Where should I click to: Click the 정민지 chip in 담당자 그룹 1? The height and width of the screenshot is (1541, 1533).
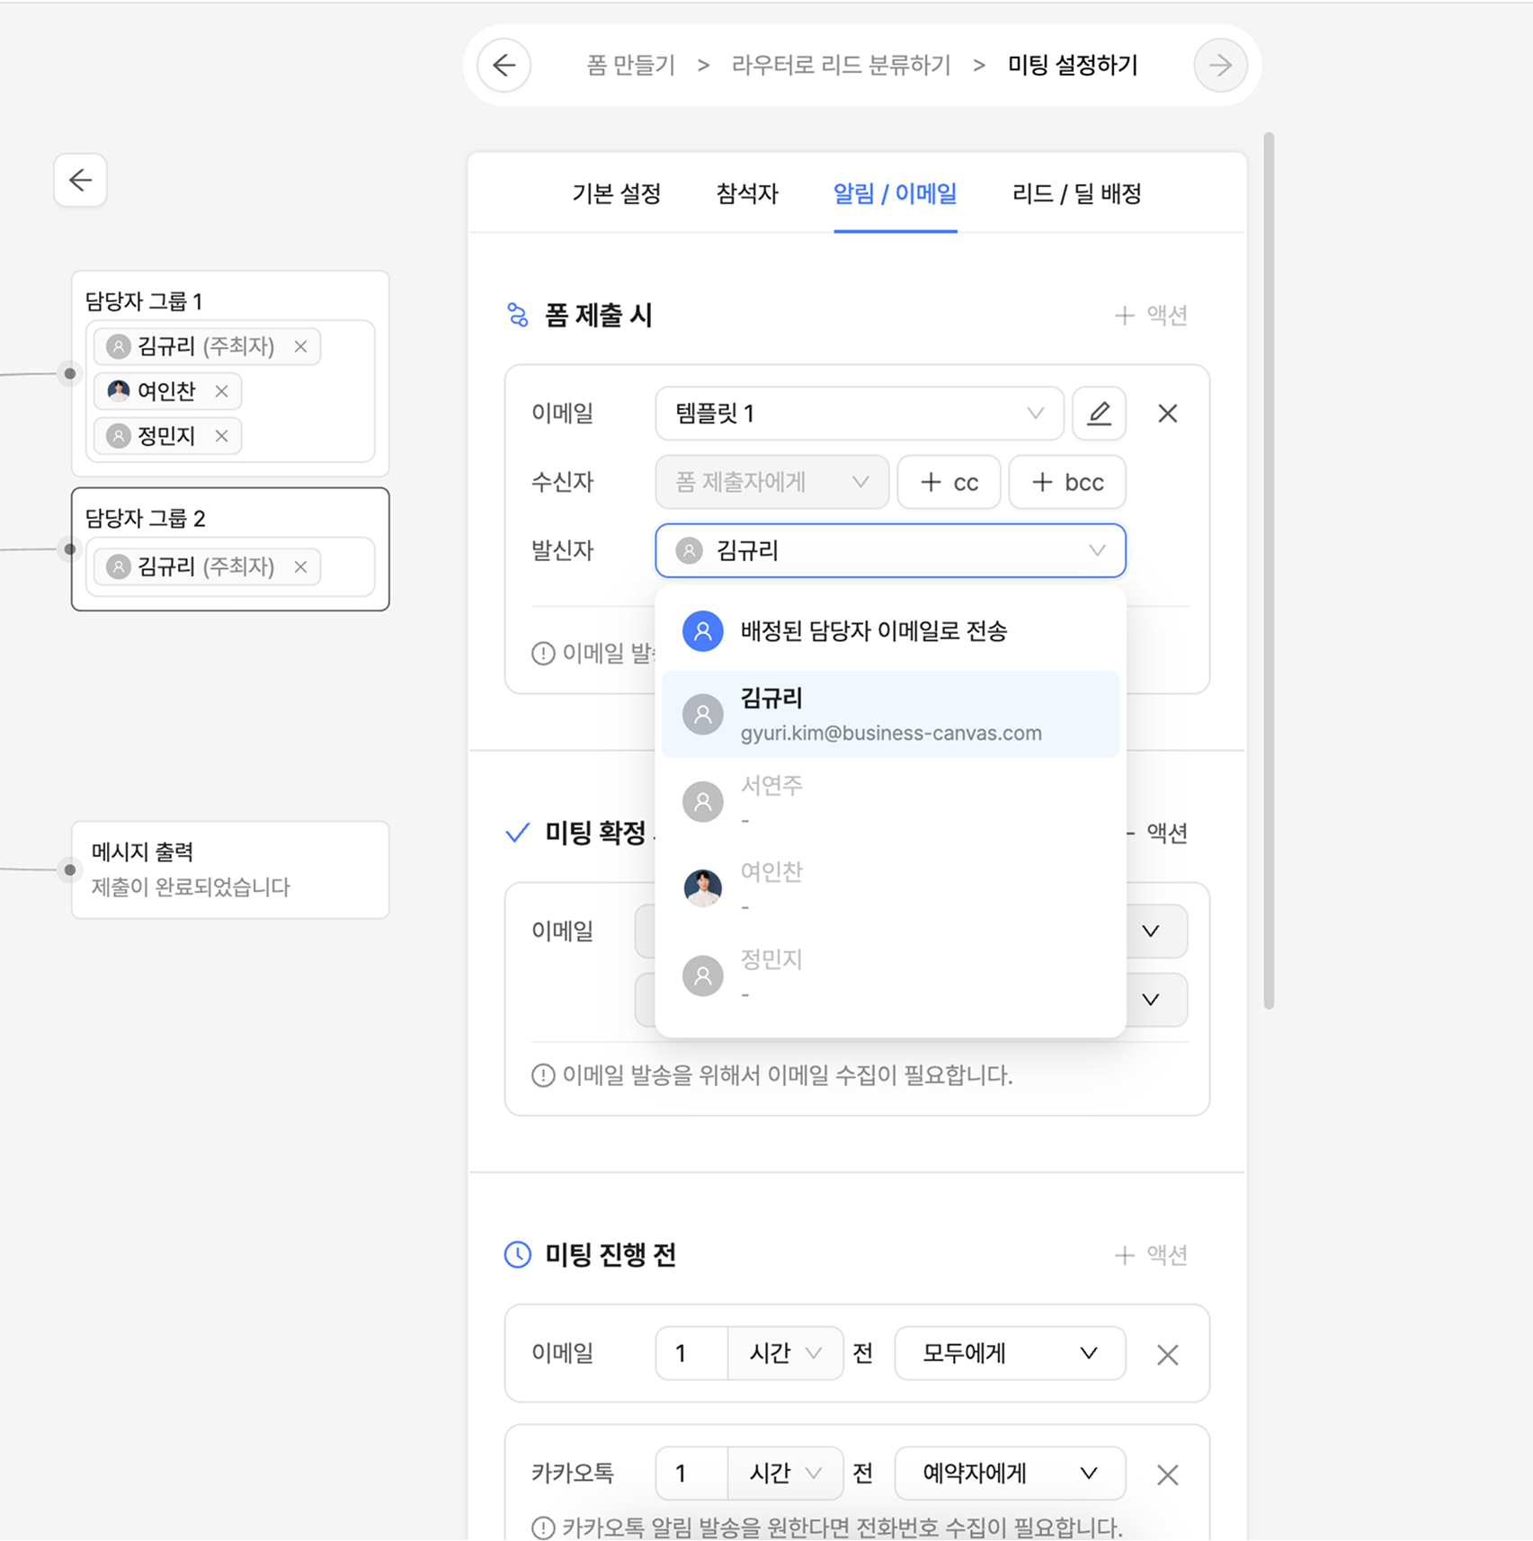(167, 436)
